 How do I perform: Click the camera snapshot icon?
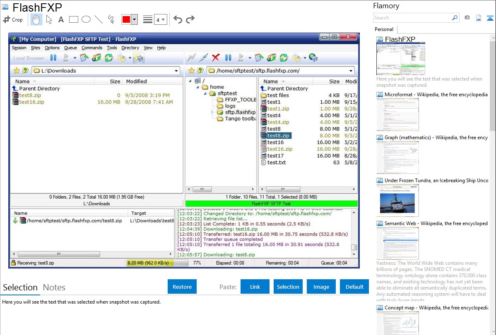tap(467, 18)
